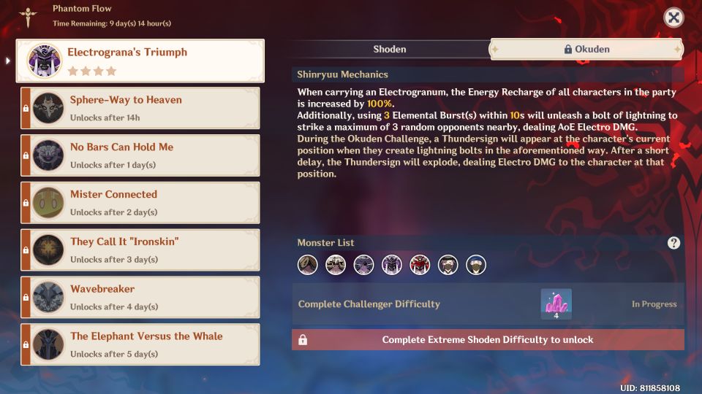Screen dimensions: 702x394
Task: Inspect third monster icon in Monster List
Action: pyautogui.click(x=363, y=265)
